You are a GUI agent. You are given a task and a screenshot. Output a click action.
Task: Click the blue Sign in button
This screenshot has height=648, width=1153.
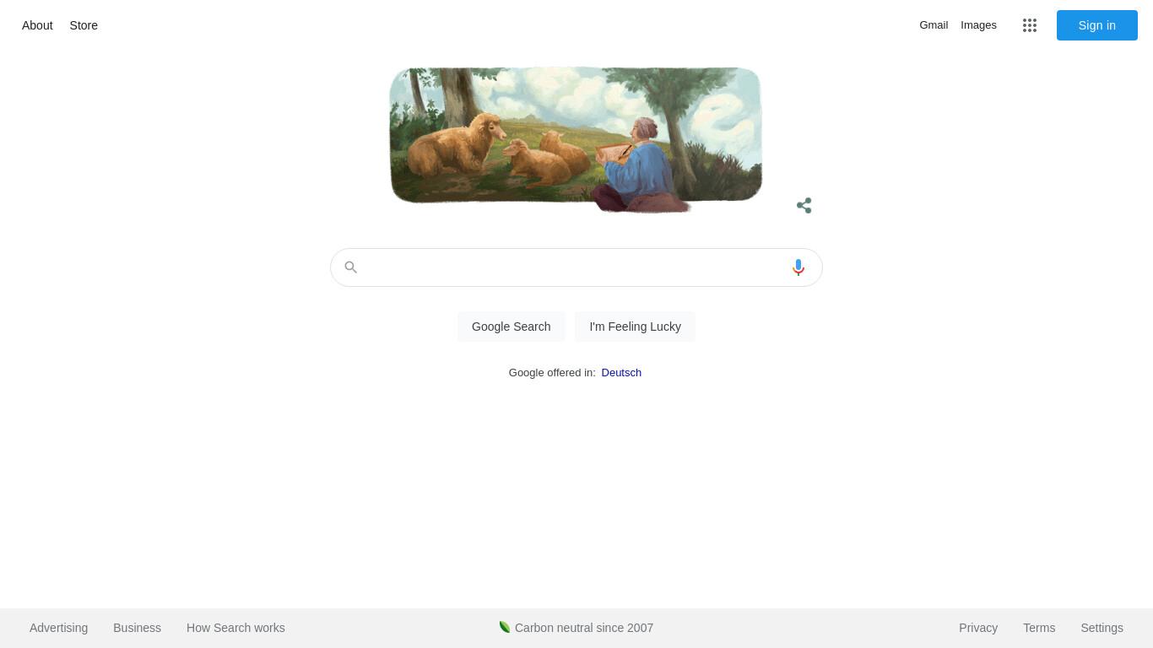click(x=1096, y=25)
